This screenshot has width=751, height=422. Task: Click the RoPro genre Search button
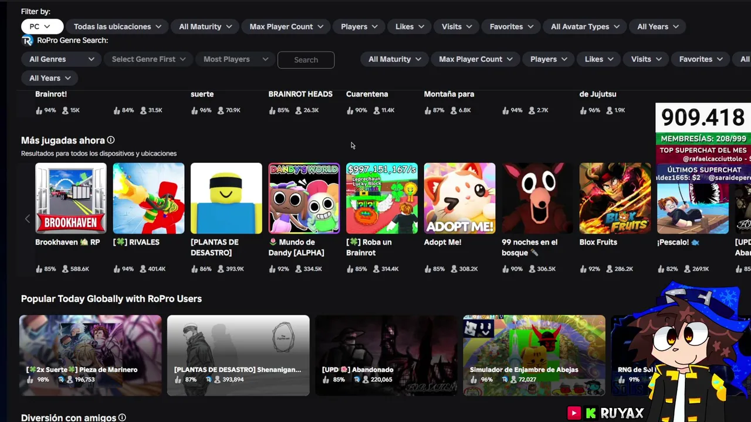point(306,60)
